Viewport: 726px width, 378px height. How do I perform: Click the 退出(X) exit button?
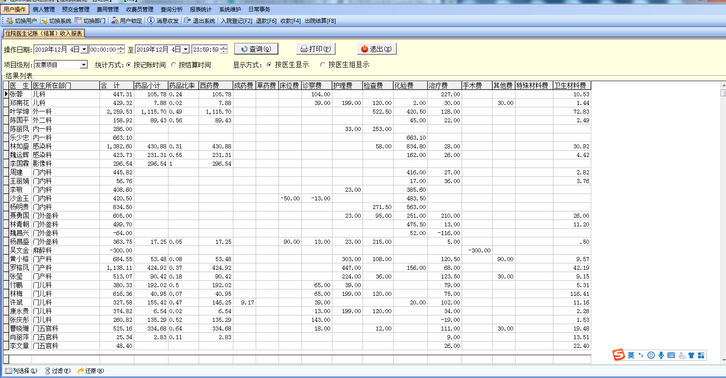point(377,49)
